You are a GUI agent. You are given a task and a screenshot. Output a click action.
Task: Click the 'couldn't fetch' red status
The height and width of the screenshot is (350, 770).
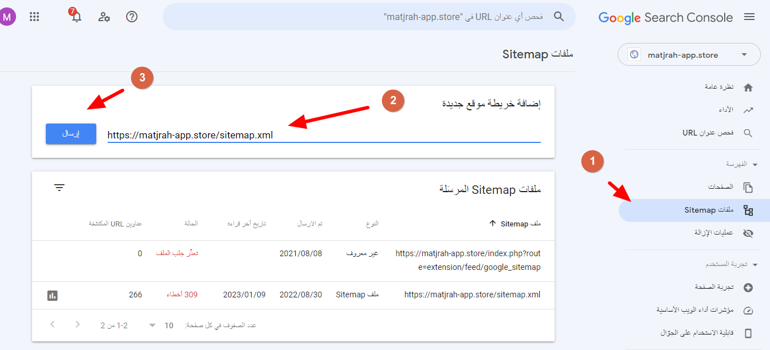[177, 253]
